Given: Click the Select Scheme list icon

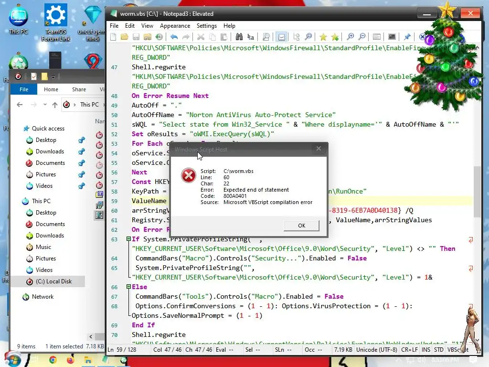Looking at the screenshot, I should [x=377, y=37].
